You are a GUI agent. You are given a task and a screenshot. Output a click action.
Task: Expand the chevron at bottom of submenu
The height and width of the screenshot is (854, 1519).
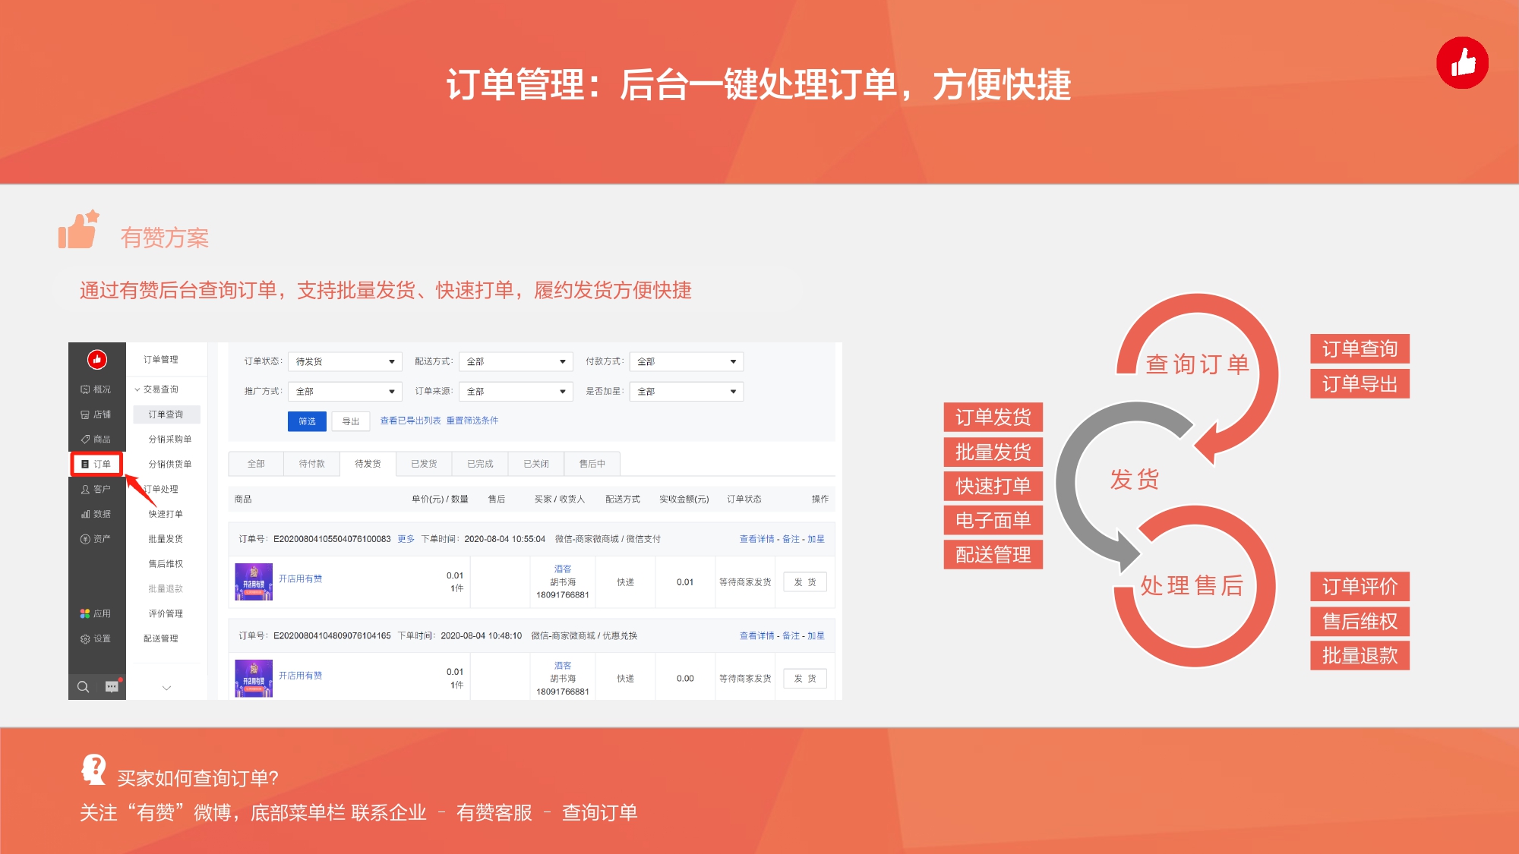[166, 688]
